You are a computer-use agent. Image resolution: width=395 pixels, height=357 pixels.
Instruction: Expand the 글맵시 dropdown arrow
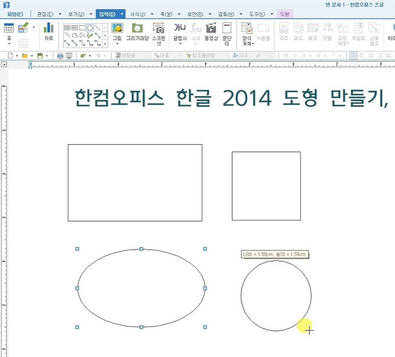pos(180,44)
